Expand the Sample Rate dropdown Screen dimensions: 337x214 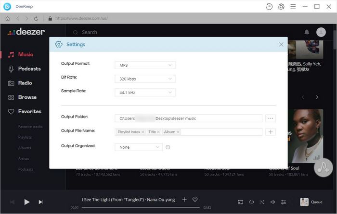(x=145, y=93)
